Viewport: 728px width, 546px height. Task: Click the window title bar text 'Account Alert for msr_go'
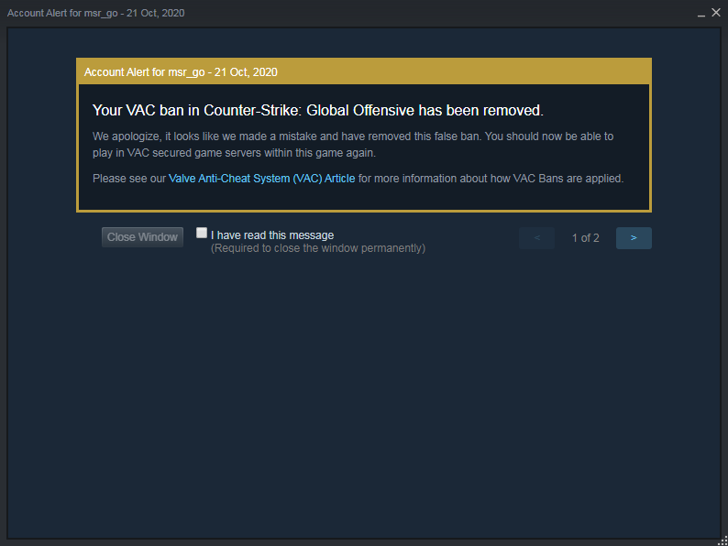coord(62,13)
